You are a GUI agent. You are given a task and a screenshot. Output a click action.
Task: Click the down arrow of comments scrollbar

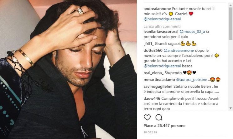[230, 108]
